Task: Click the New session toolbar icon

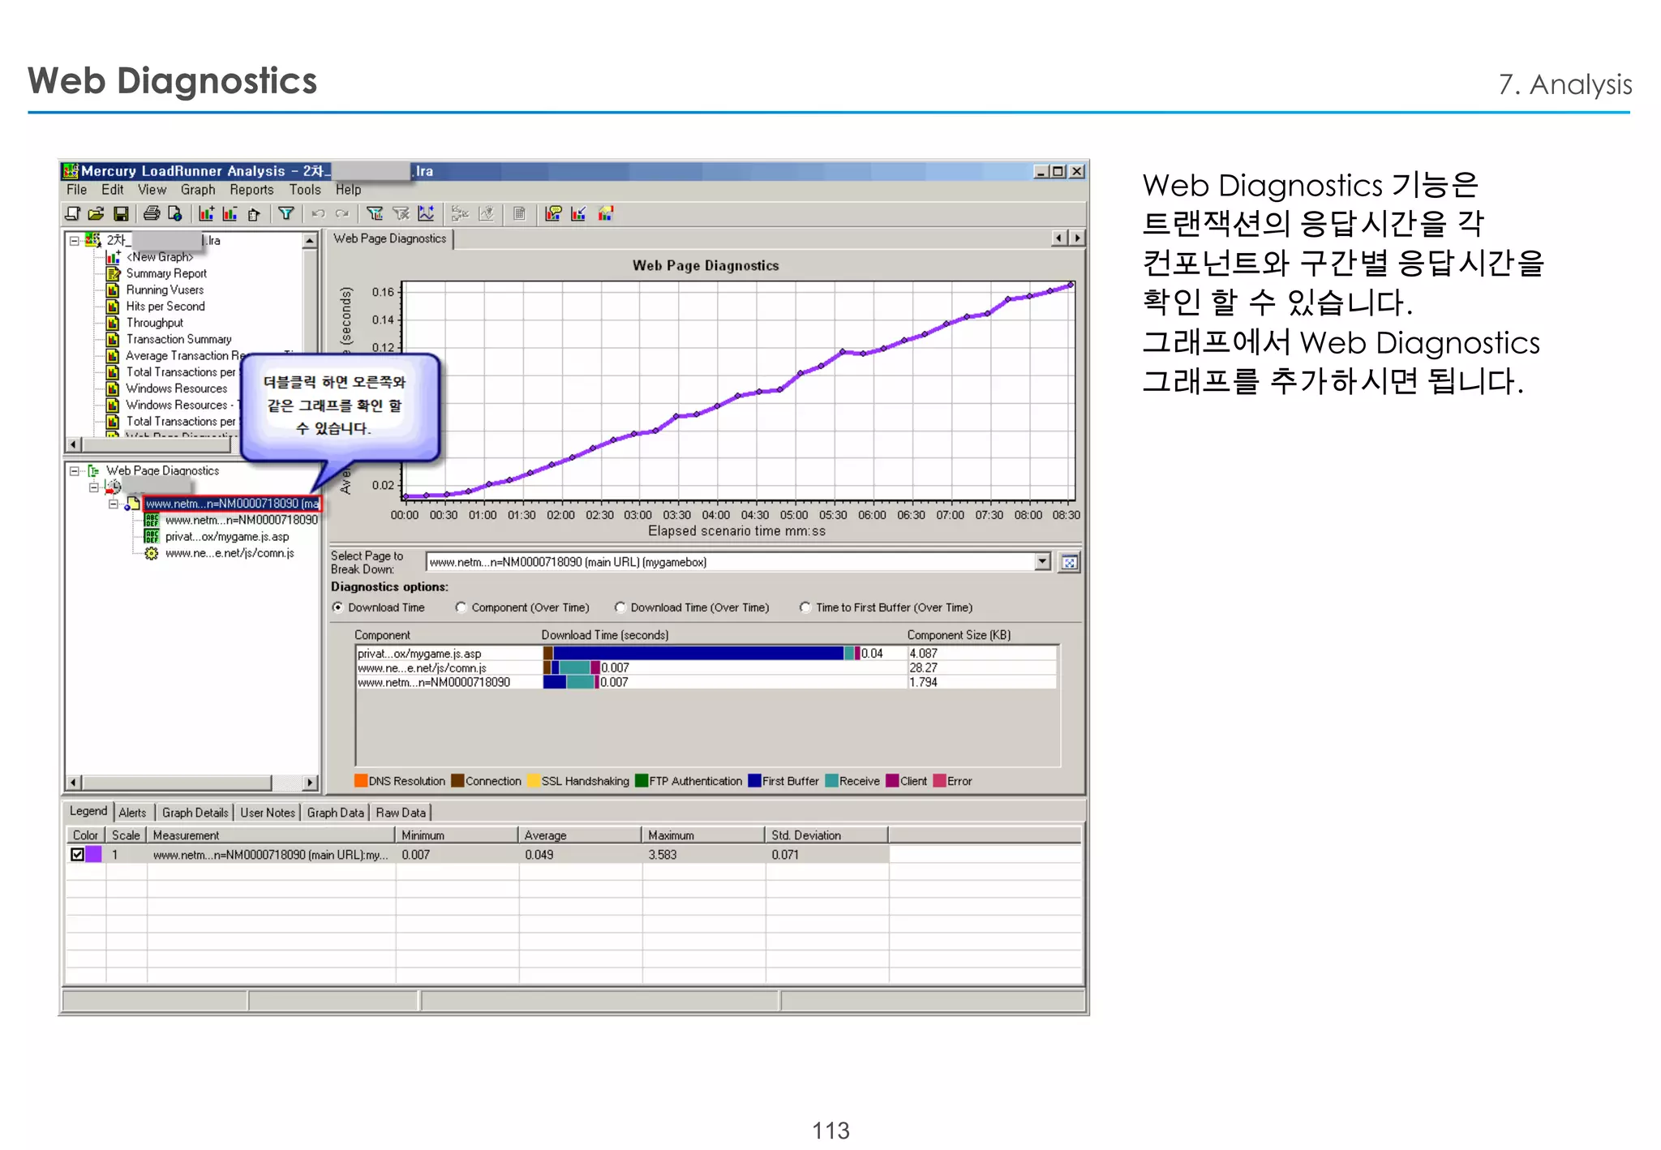Action: [x=72, y=213]
